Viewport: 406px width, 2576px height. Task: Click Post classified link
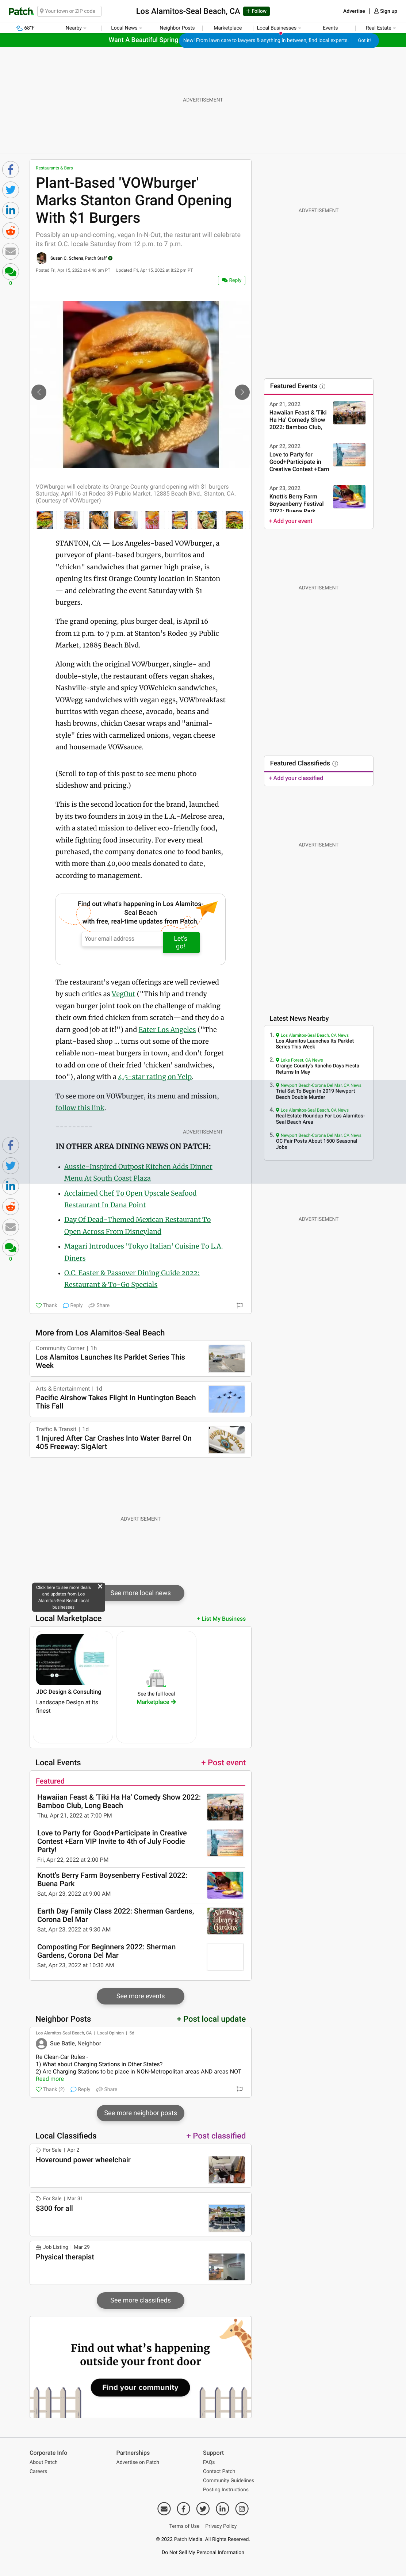216,2136
